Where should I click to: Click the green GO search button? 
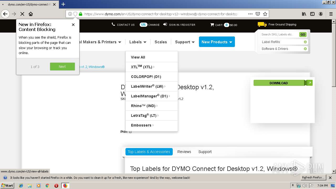(x=303, y=34)
